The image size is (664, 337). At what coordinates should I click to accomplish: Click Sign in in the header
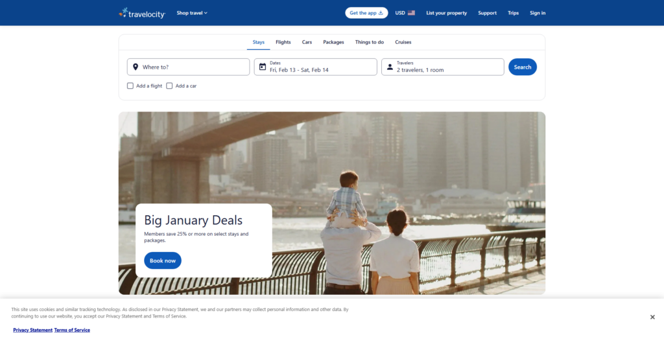(x=538, y=13)
